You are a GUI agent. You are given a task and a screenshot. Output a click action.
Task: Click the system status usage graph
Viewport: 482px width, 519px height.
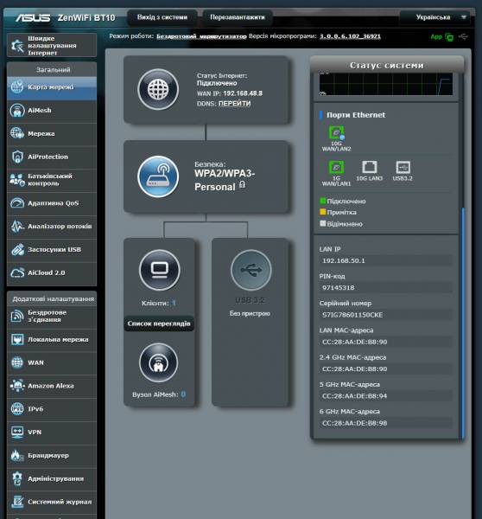(x=386, y=84)
